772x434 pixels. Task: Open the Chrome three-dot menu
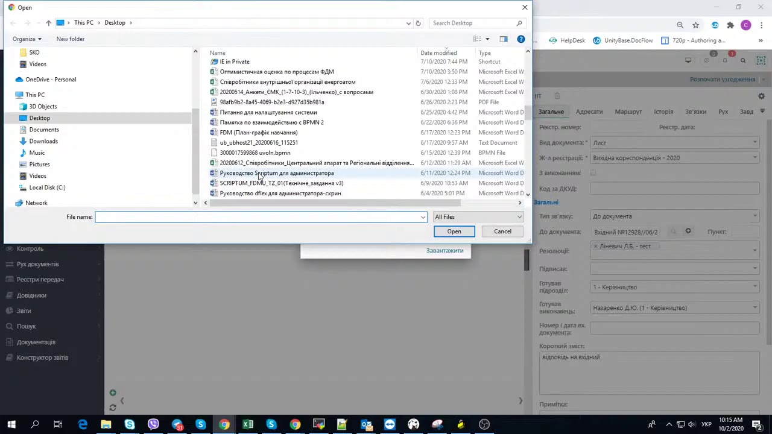pos(762,25)
